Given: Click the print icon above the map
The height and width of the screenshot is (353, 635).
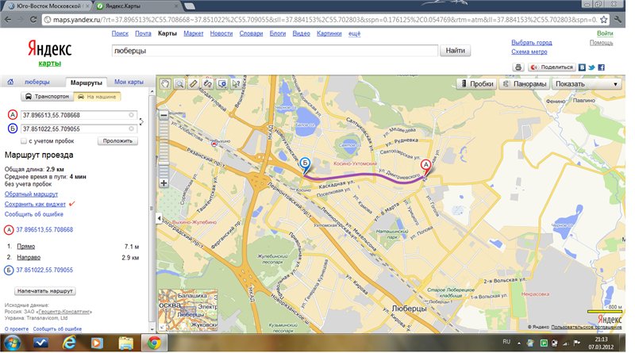Looking at the screenshot, I should (518, 68).
